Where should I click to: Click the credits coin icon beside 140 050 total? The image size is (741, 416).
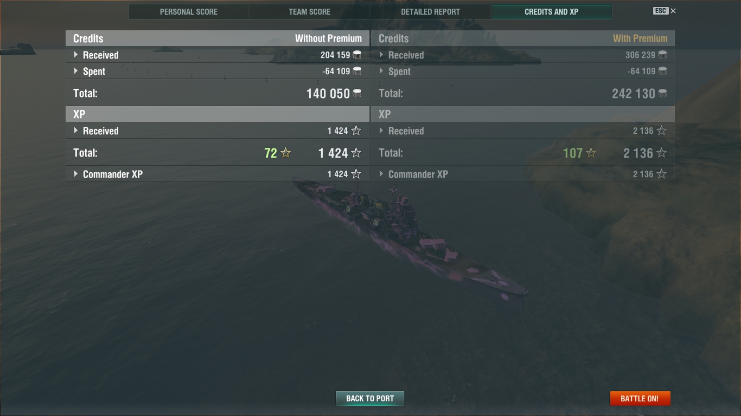pyautogui.click(x=357, y=93)
